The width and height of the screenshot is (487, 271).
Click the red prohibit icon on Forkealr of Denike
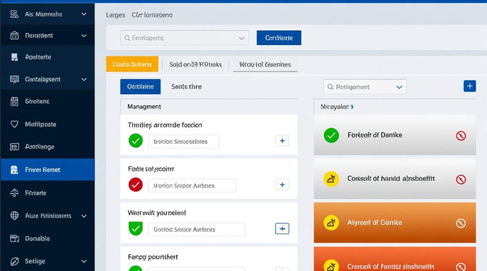(x=461, y=136)
